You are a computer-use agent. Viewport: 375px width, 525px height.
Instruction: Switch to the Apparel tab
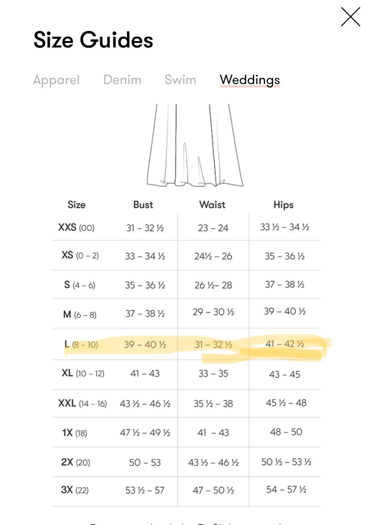56,80
